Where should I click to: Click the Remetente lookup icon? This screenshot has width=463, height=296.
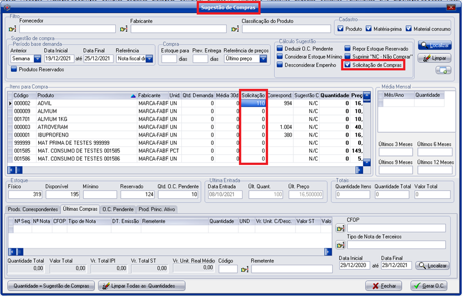pos(245,269)
